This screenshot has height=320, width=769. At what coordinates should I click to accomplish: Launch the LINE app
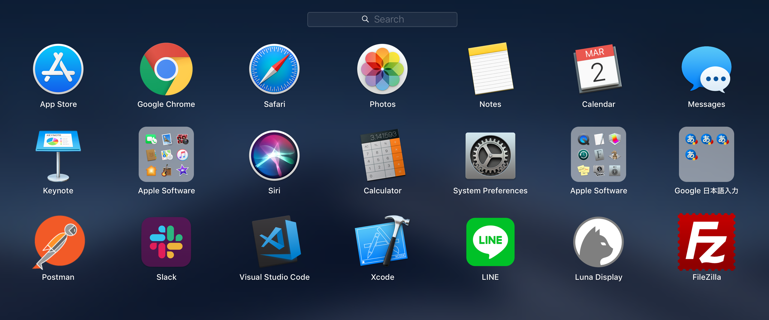[x=490, y=242]
